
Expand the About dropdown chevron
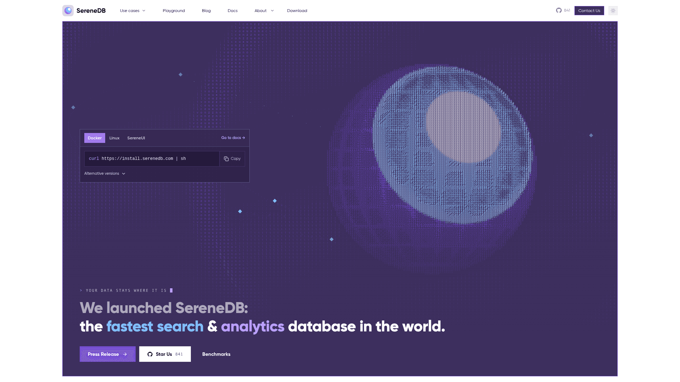(272, 11)
